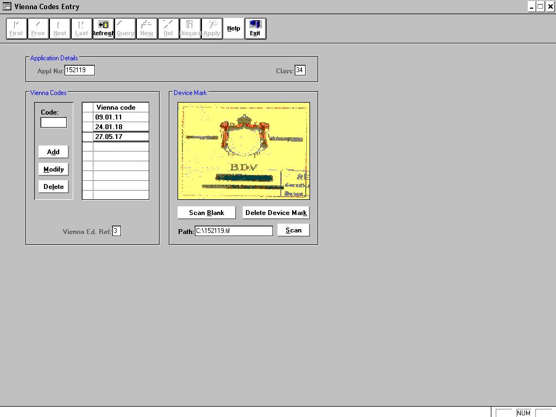Click the device mark image preview
Screen dimensions: 556x417
click(x=244, y=151)
